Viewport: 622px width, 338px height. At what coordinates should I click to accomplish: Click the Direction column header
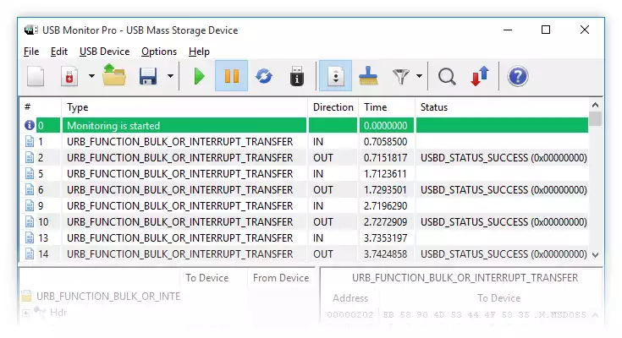333,107
